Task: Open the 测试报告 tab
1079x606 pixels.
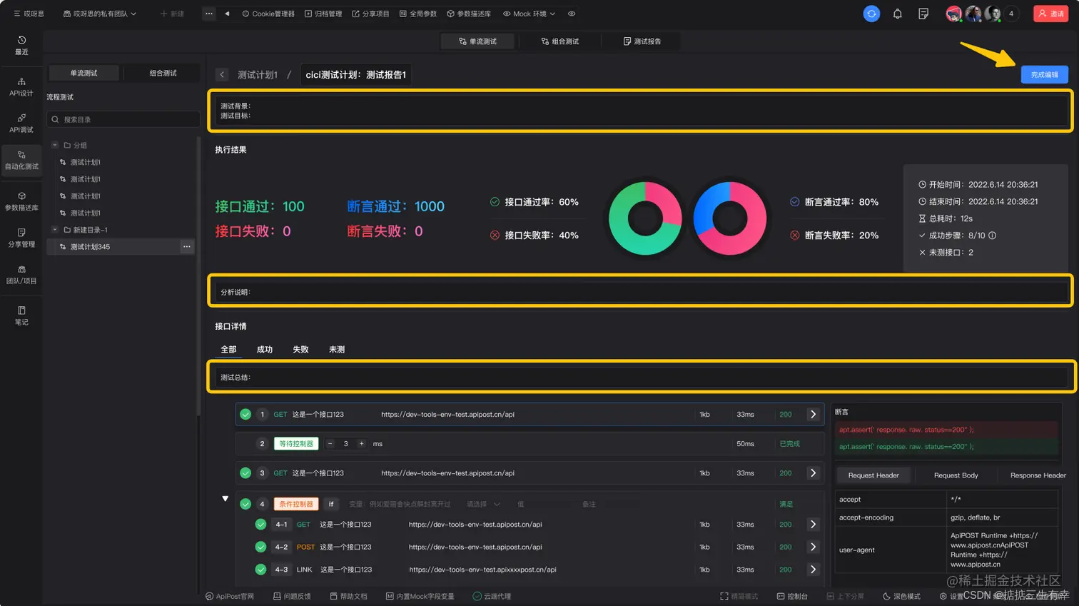Action: (x=642, y=41)
